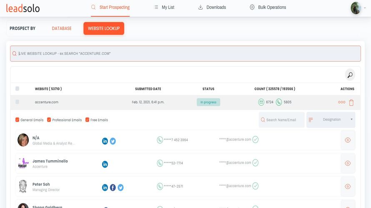Reveal Peter Soh details with eye icon

point(348,186)
